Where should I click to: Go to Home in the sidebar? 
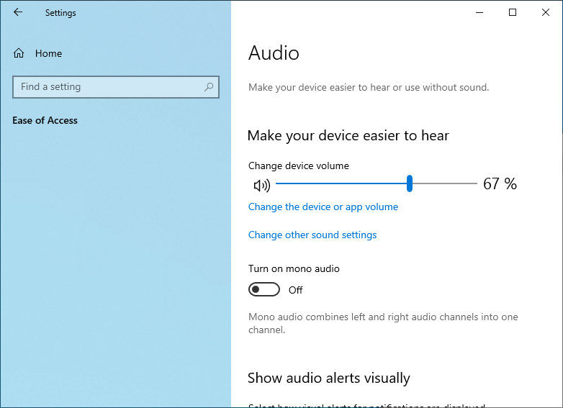48,53
